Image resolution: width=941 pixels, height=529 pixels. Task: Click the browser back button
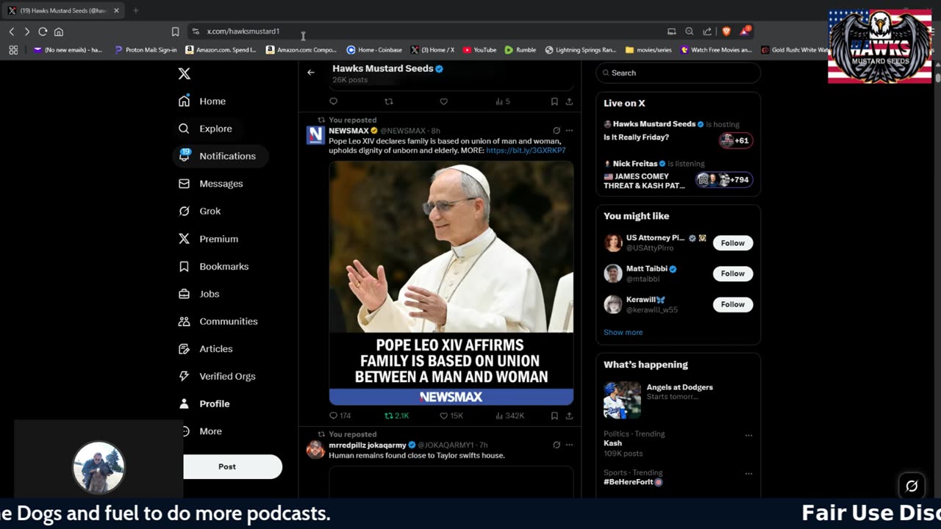point(12,32)
